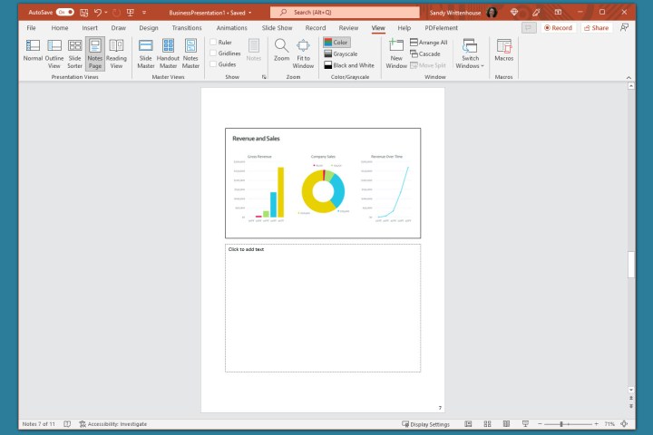This screenshot has width=653, height=435.
Task: Switch to the Slide Show tab
Action: 276,28
